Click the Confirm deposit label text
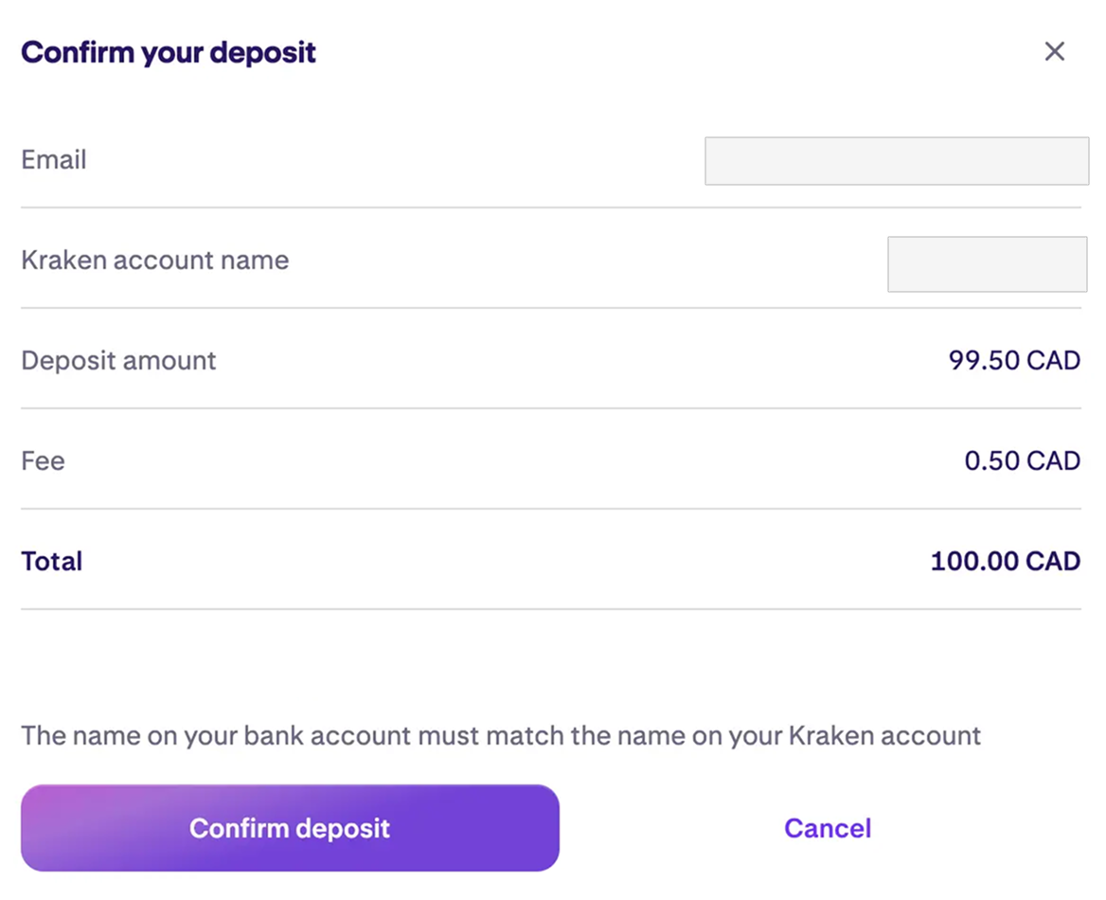The image size is (1106, 900). coord(290,828)
